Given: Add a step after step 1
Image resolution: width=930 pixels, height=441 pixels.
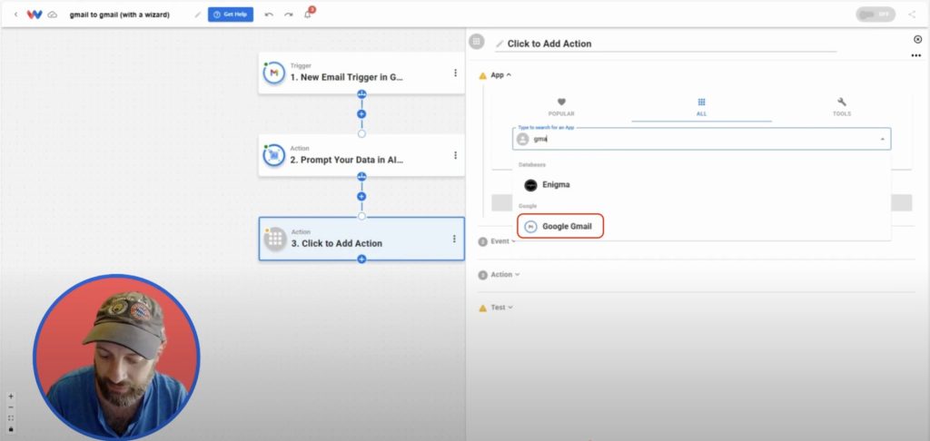Looking at the screenshot, I should [x=361, y=113].
